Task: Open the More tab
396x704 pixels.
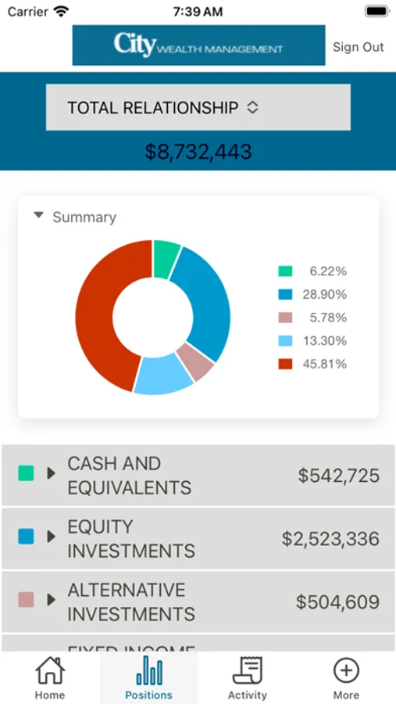Action: click(346, 677)
